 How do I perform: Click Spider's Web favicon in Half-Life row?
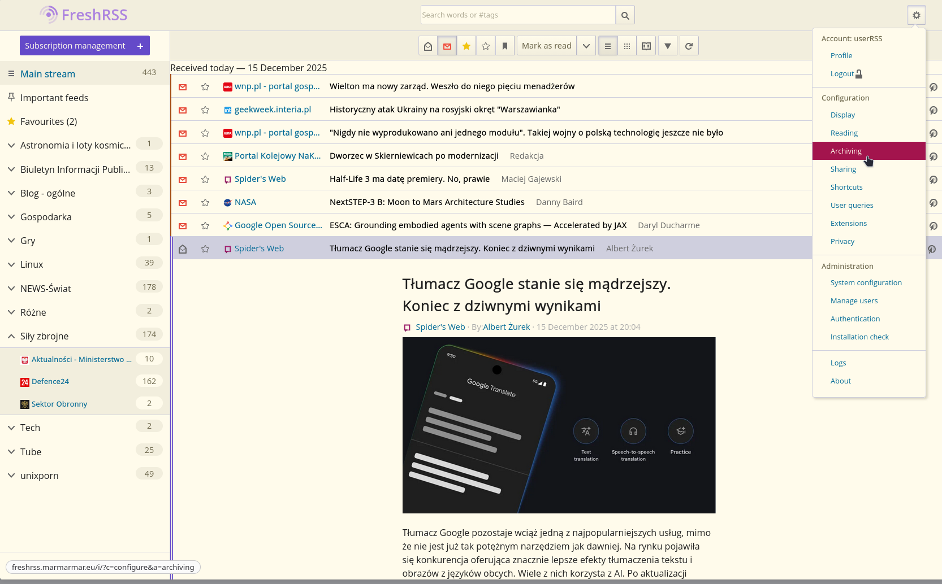point(228,180)
